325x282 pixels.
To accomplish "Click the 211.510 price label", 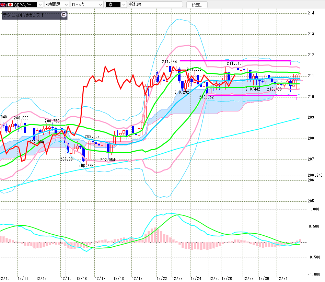I will (x=234, y=64).
